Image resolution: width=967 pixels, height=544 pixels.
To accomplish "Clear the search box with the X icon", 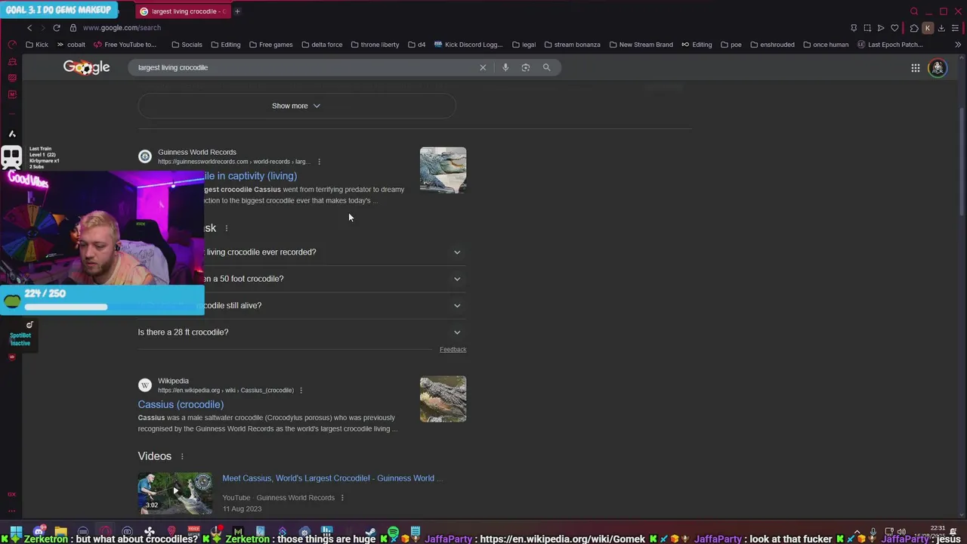I will 483,67.
